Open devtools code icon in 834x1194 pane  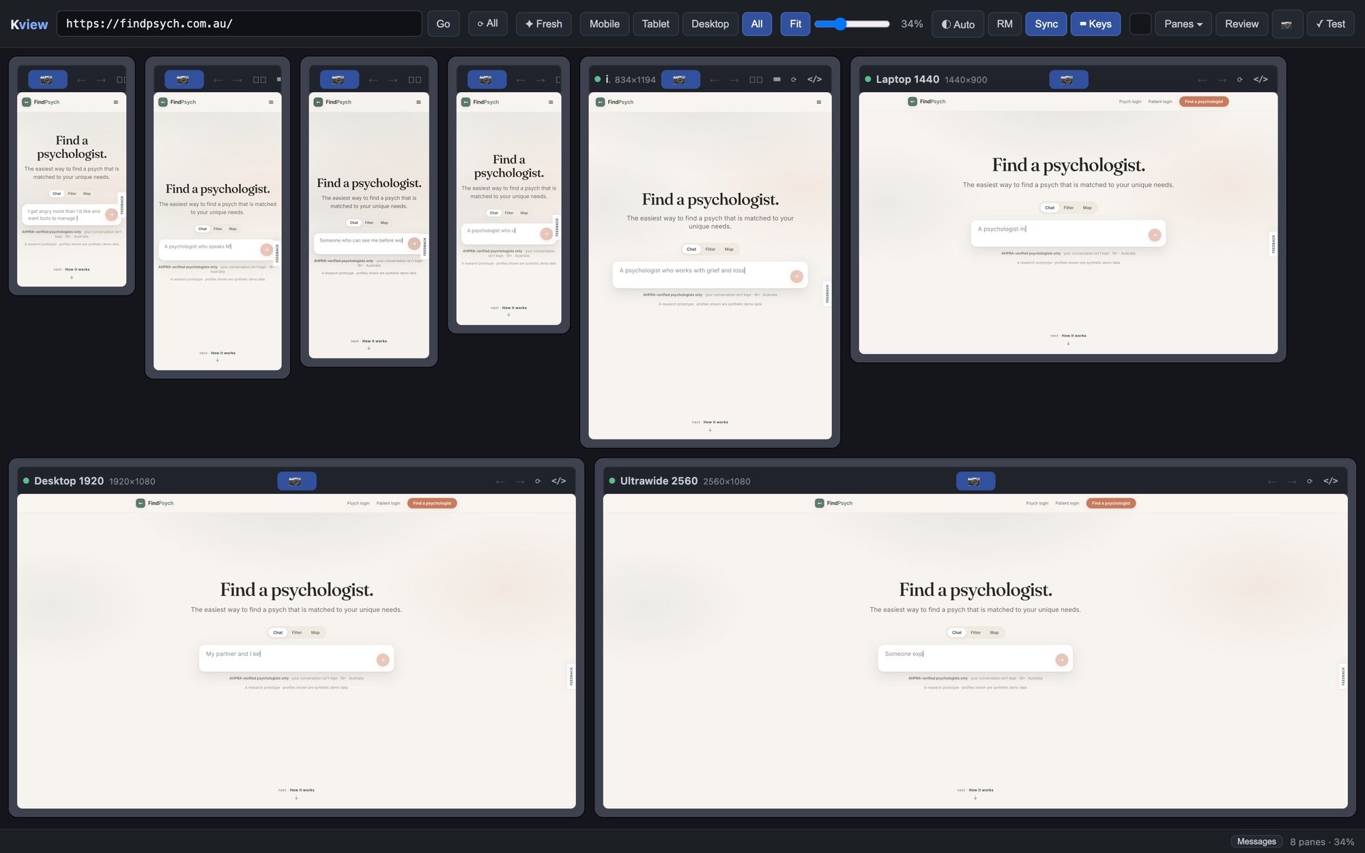[814, 79]
